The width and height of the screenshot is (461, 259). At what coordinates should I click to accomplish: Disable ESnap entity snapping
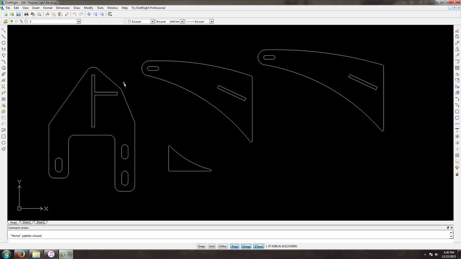click(x=246, y=246)
